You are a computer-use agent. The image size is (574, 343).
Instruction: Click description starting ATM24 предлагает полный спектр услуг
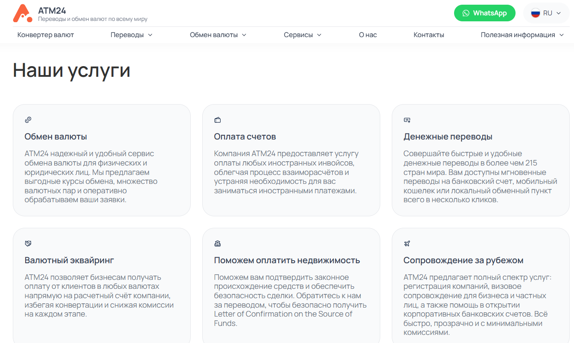click(x=478, y=305)
